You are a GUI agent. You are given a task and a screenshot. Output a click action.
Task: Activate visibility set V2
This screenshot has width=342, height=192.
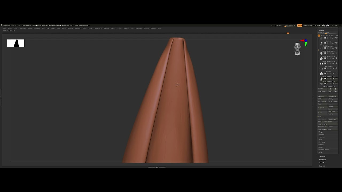coord(322,35)
